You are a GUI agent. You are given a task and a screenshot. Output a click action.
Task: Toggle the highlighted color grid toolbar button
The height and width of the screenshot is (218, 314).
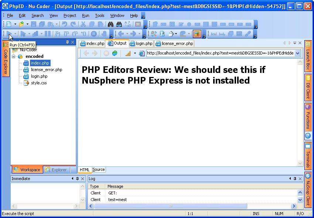tap(197, 34)
